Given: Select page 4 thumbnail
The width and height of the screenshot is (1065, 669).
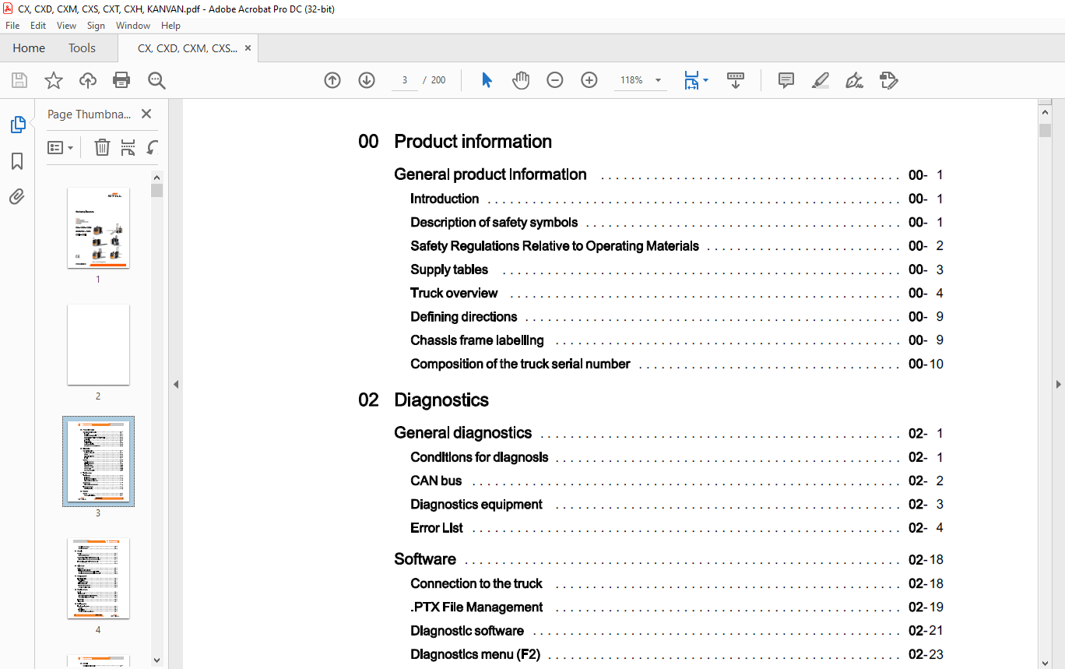Looking at the screenshot, I should click(x=98, y=579).
